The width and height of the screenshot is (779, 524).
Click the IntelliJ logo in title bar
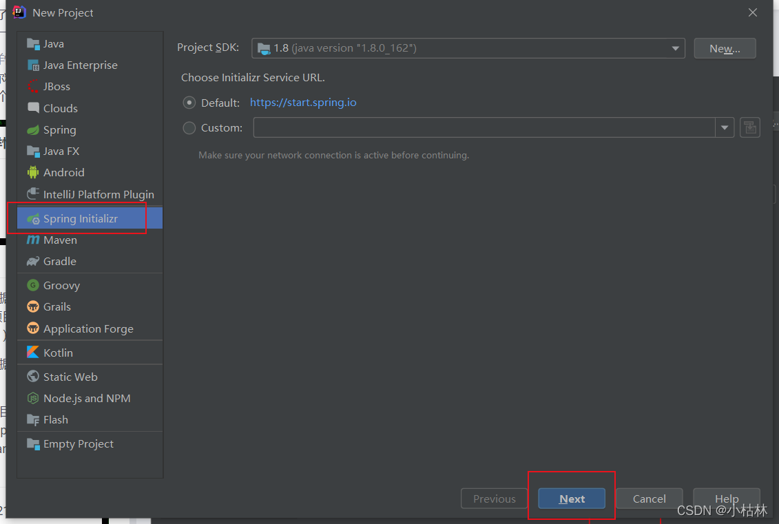[19, 12]
